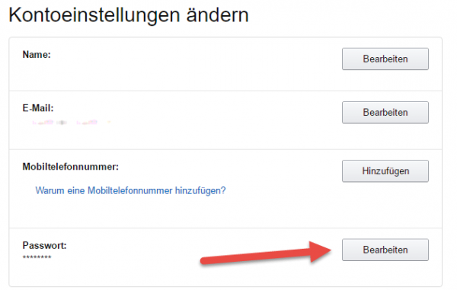Screen dimensions: 457x290
Task: Click the blurred email address text
Action: coord(72,123)
